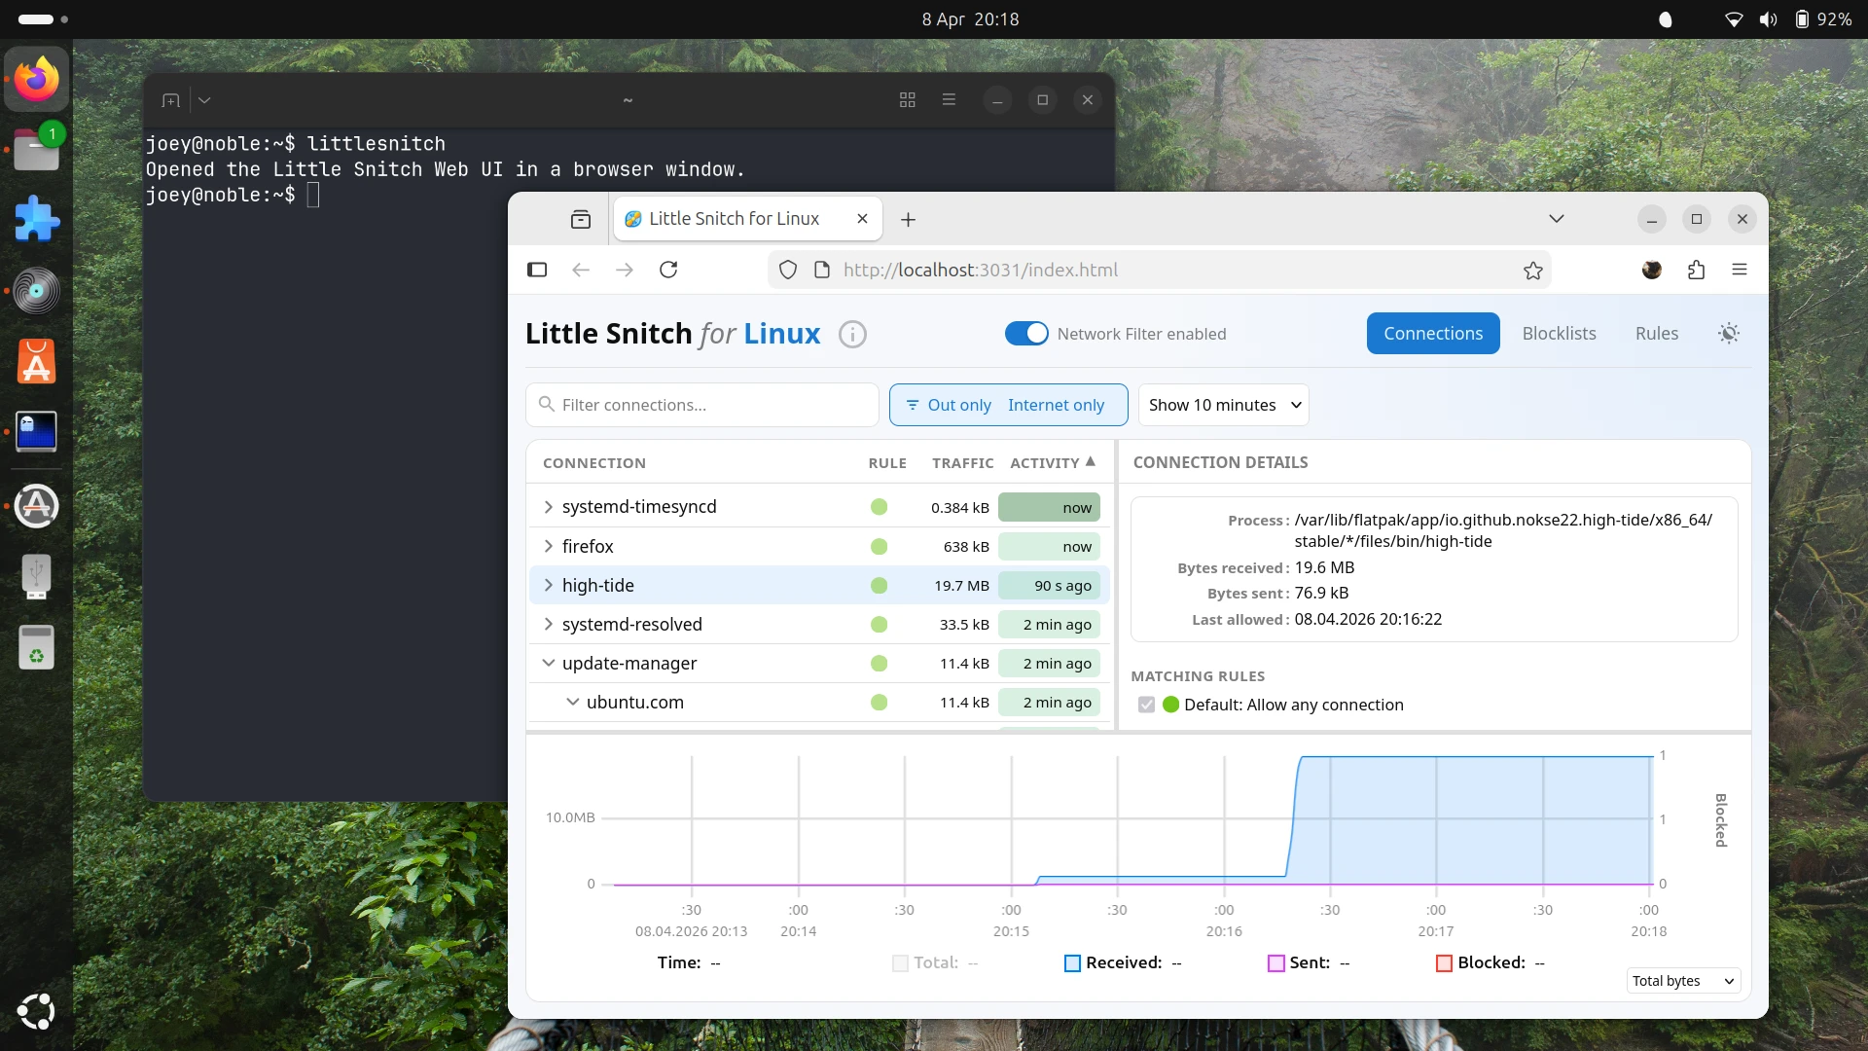Toggle Default Allow any connection checkbox

pos(1146,705)
